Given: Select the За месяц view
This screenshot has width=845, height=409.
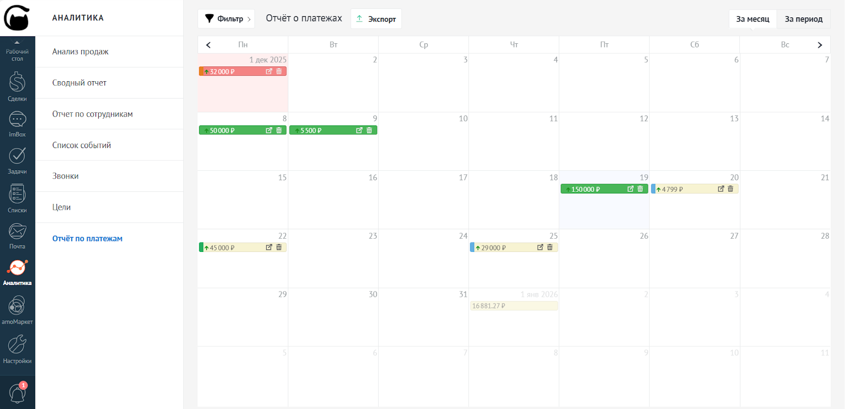Looking at the screenshot, I should click(753, 19).
